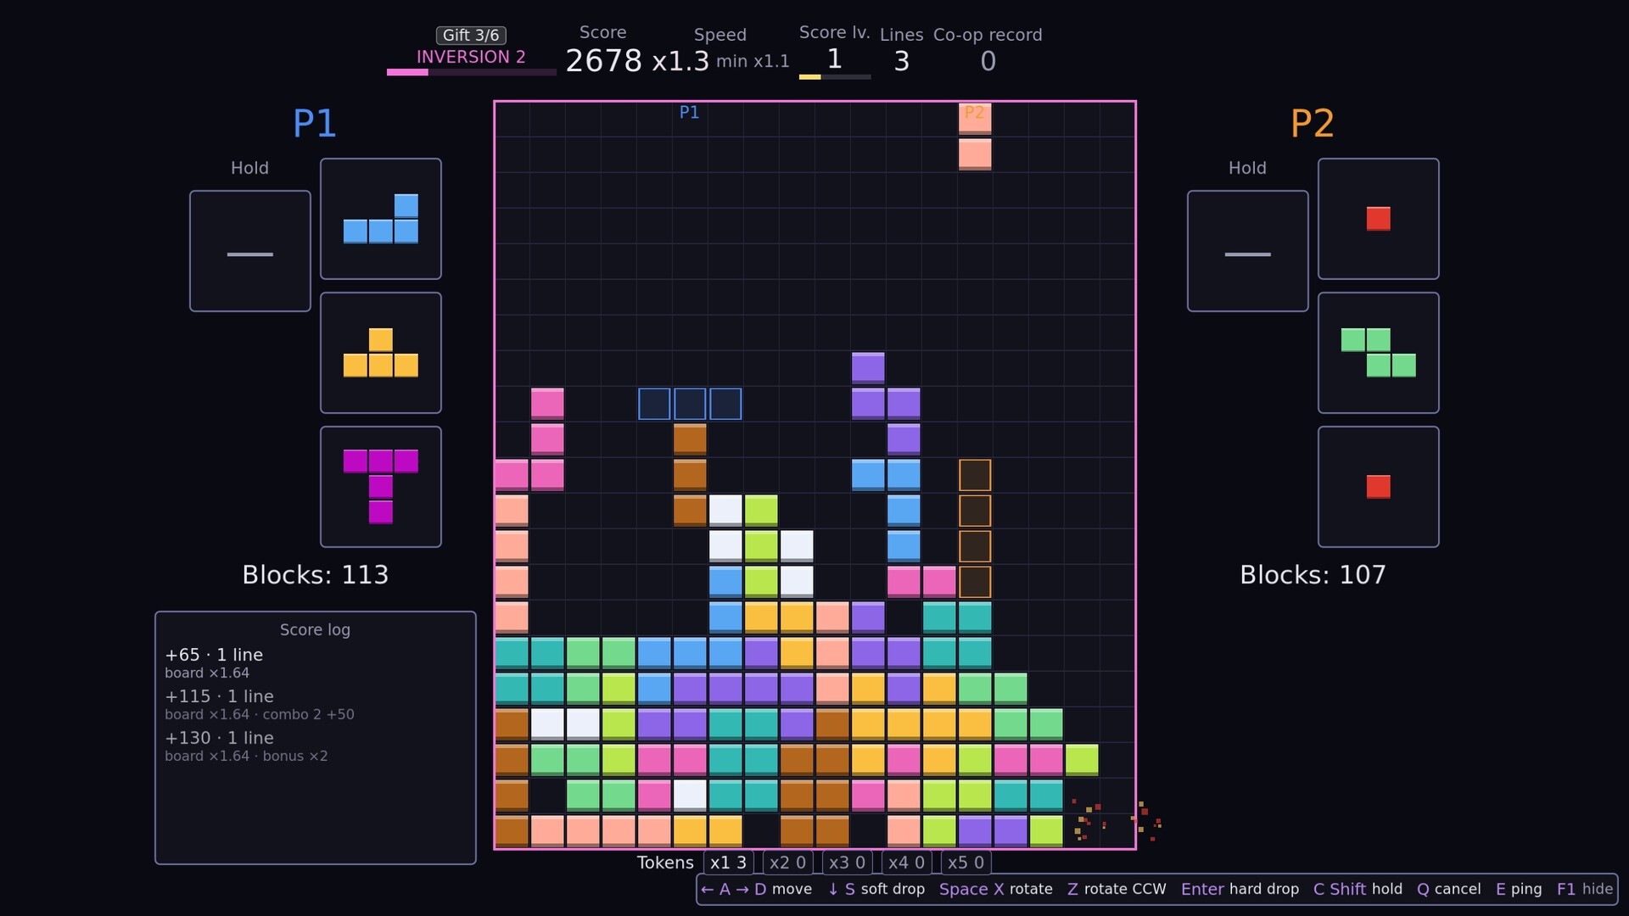Image resolution: width=1629 pixels, height=916 pixels.
Task: Select the x1 3 token
Action: click(729, 863)
